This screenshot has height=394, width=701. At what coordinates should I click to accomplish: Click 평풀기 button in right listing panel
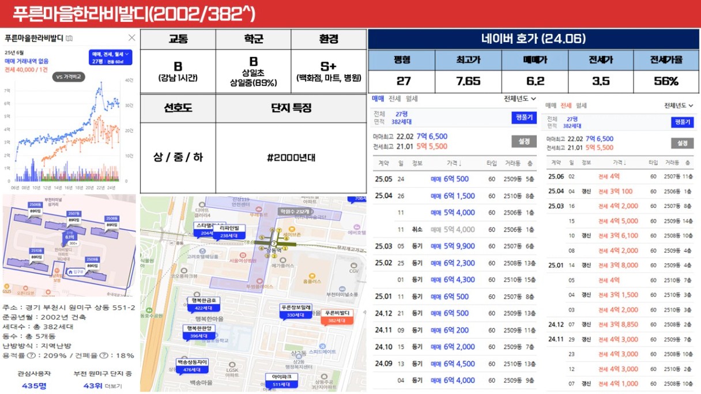[682, 122]
